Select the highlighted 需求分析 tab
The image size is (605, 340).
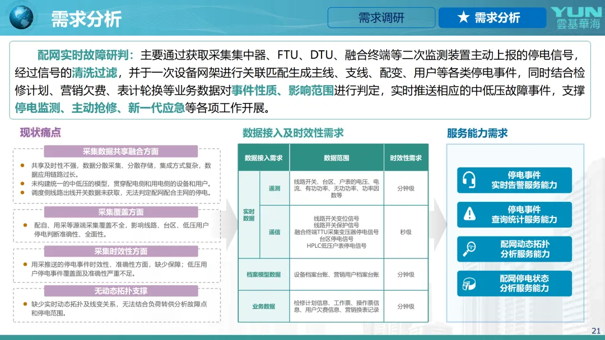(492, 18)
